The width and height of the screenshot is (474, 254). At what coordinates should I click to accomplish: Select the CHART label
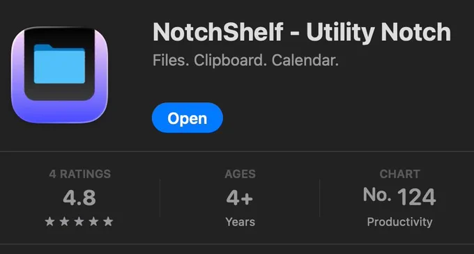pyautogui.click(x=399, y=174)
